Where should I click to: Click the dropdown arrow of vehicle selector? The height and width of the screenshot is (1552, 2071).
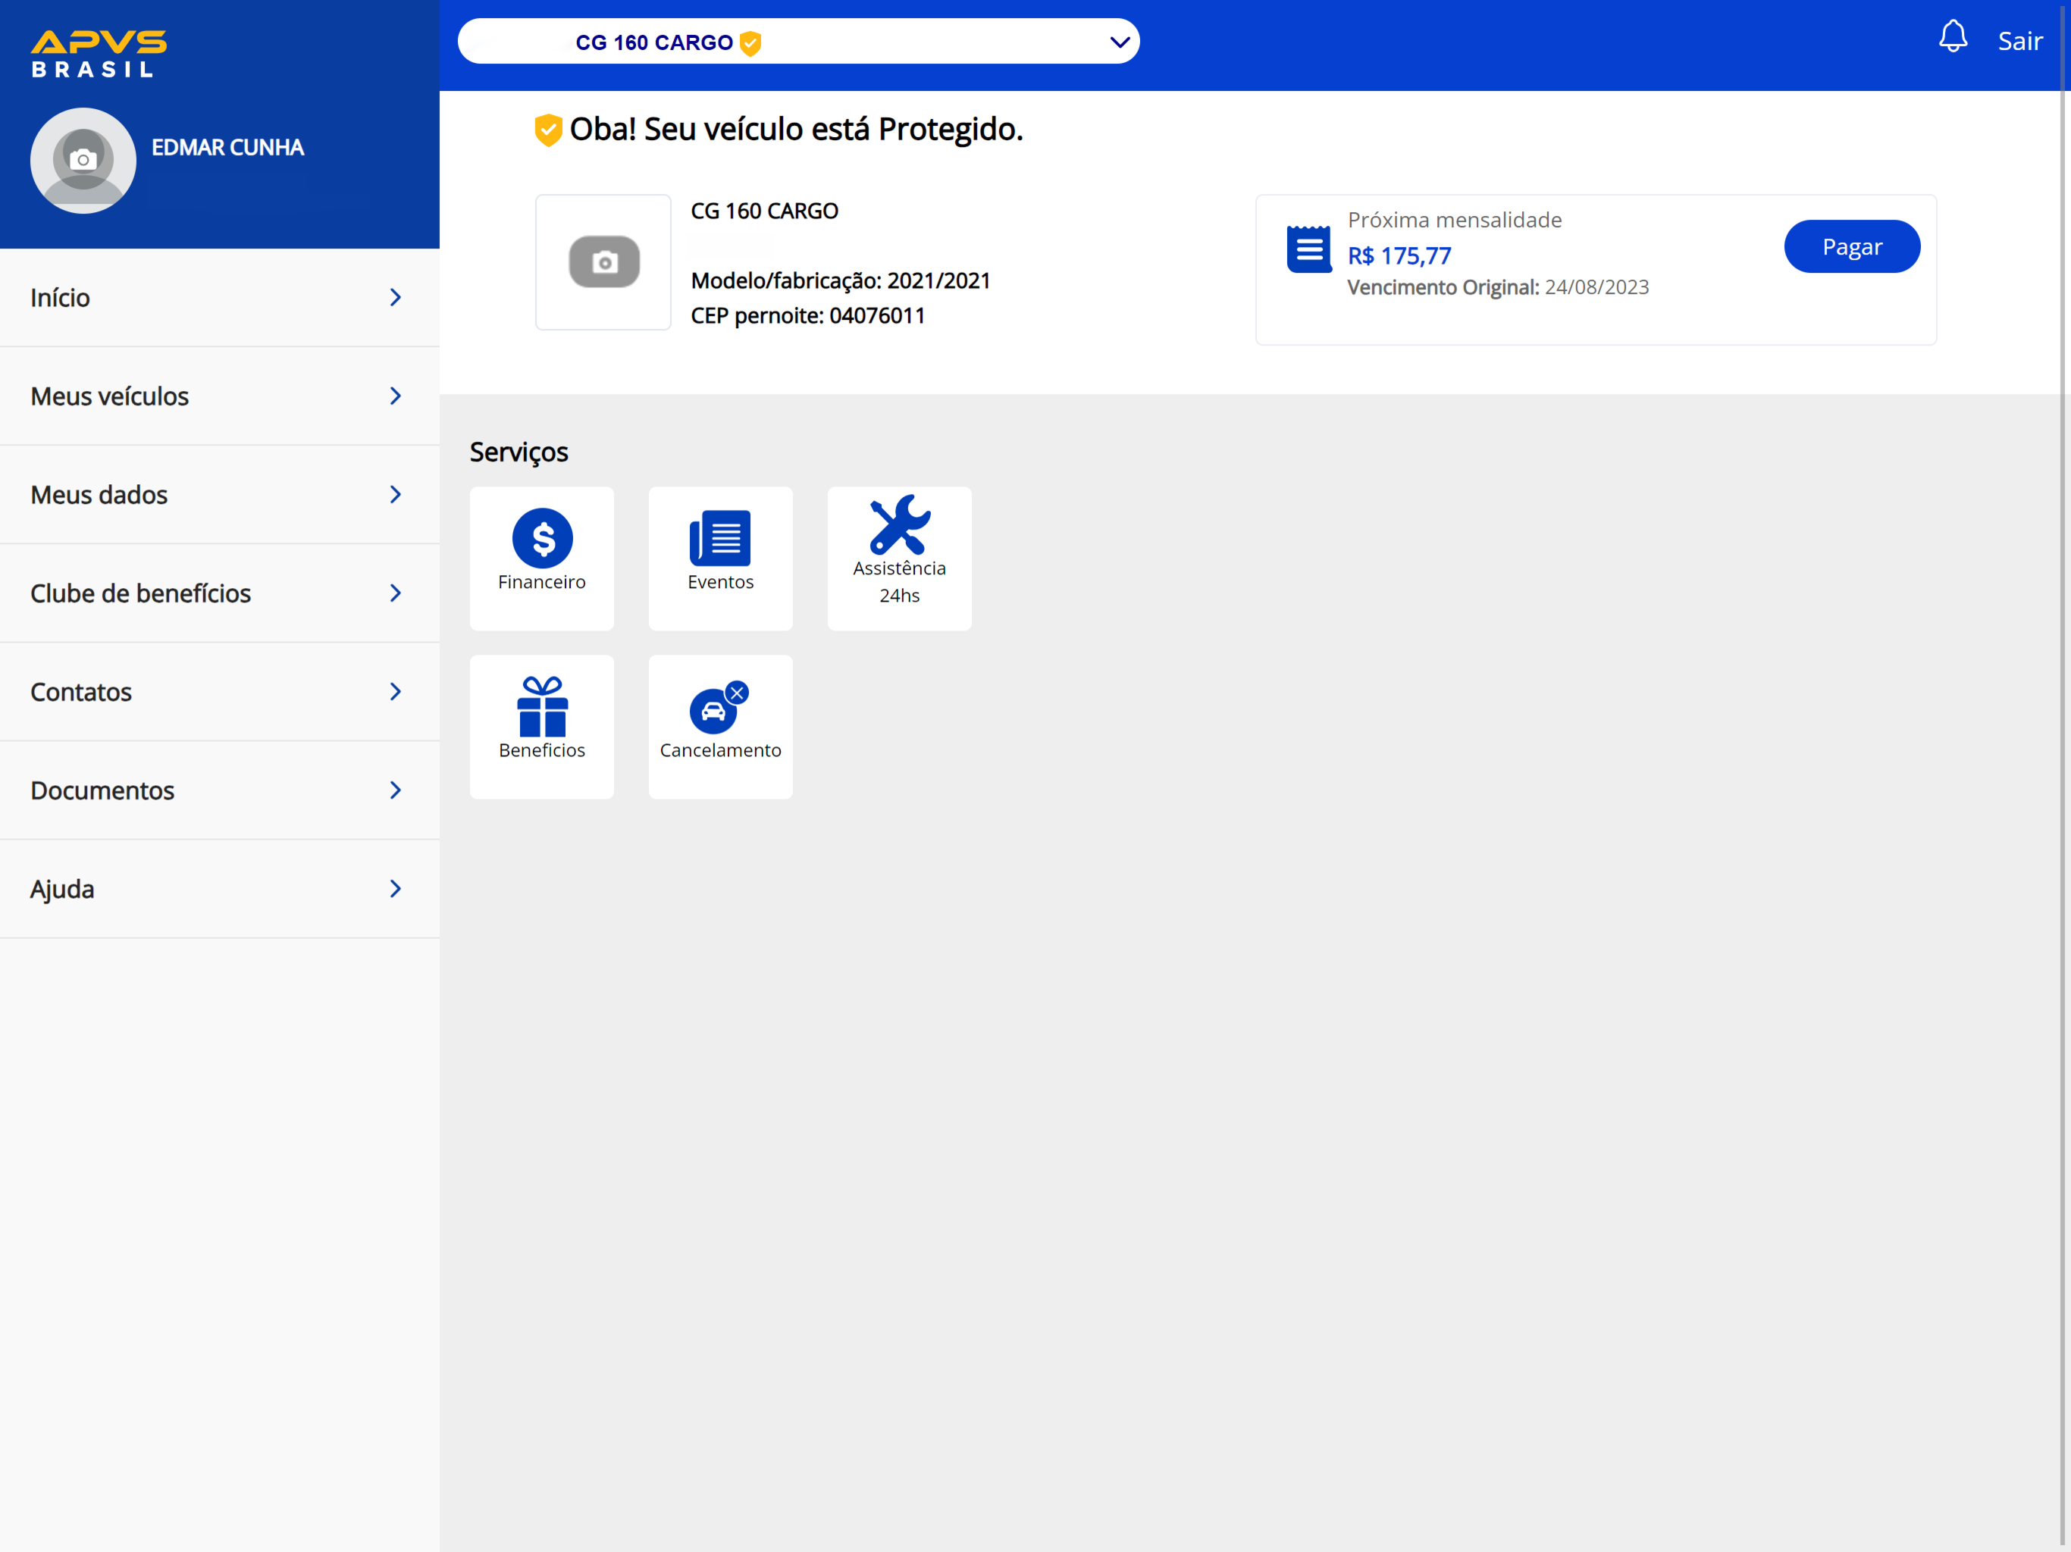(x=1119, y=42)
